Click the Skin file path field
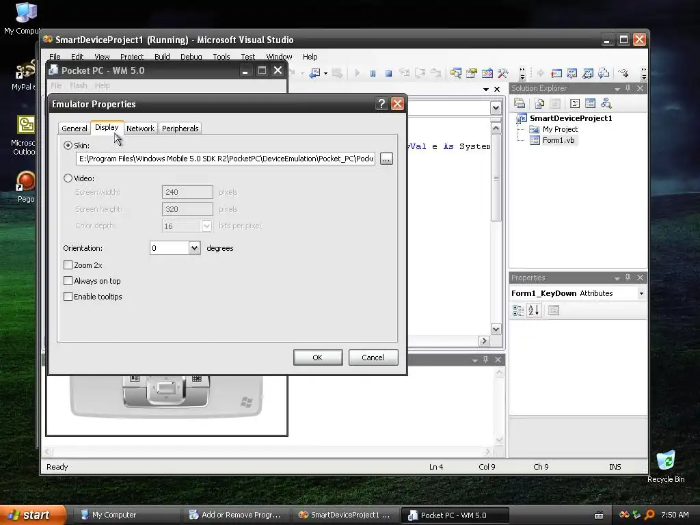The image size is (700, 525). 226,159
